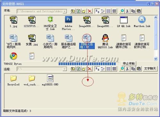Switch local pane to details view

114,11
